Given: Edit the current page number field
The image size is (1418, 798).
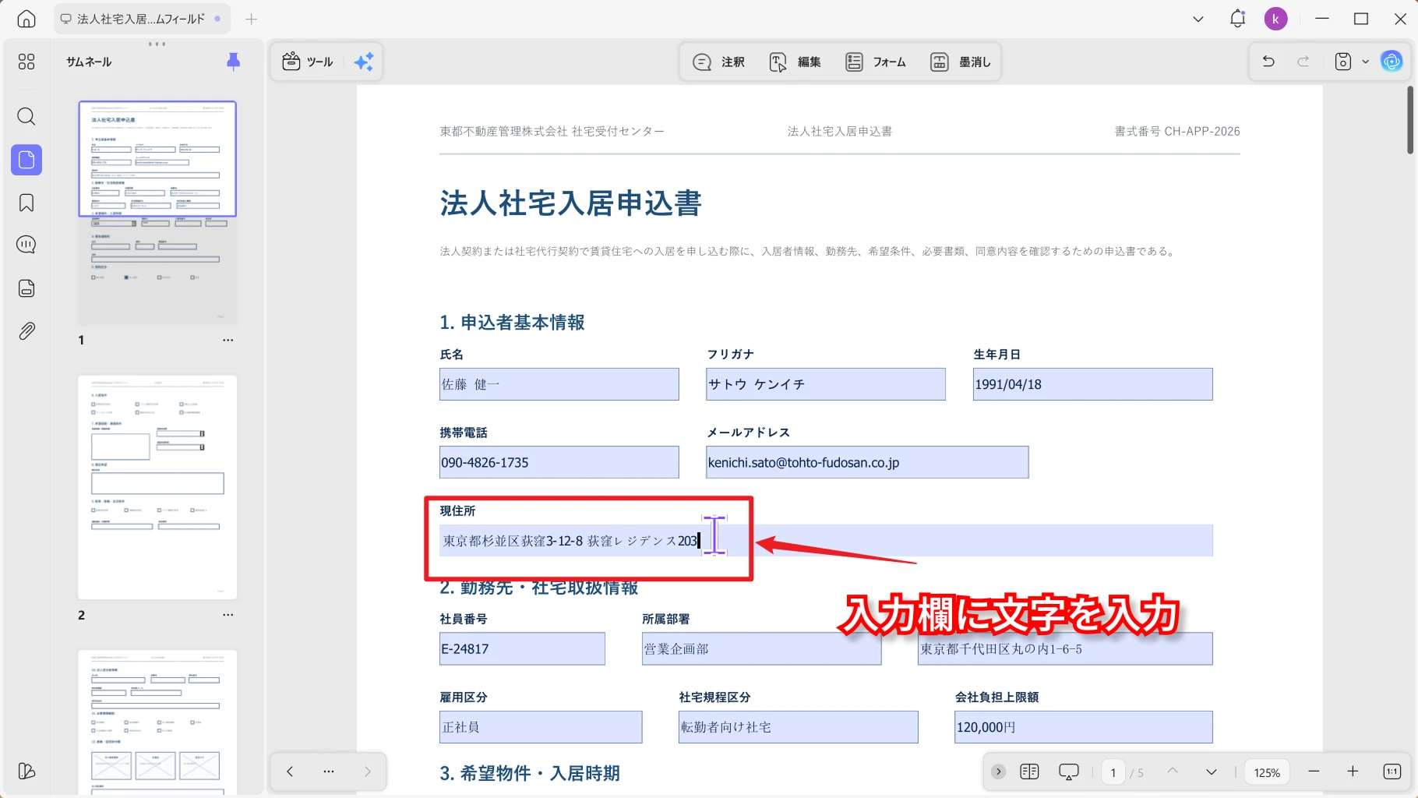Looking at the screenshot, I should (x=1113, y=772).
